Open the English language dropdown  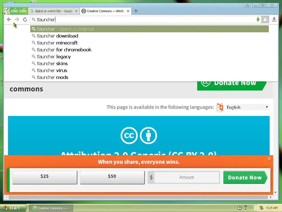[x=247, y=107]
